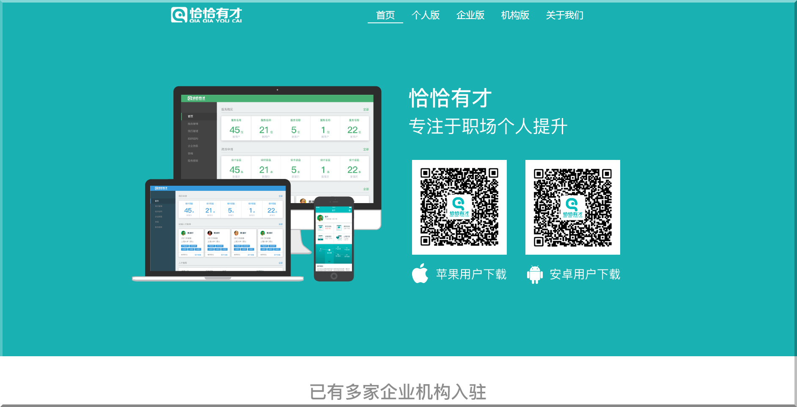Visit the 关于我们 page
This screenshot has width=797, height=407.
coord(564,15)
